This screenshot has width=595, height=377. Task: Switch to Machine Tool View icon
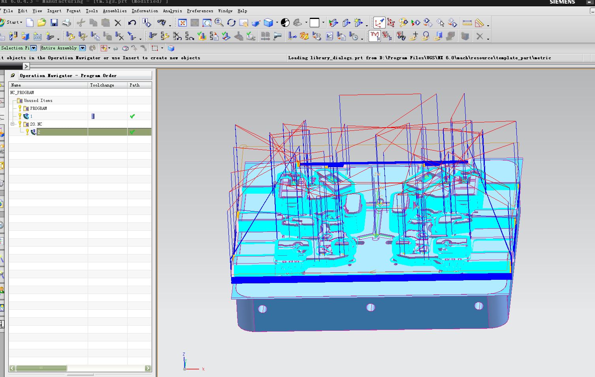click(387, 36)
